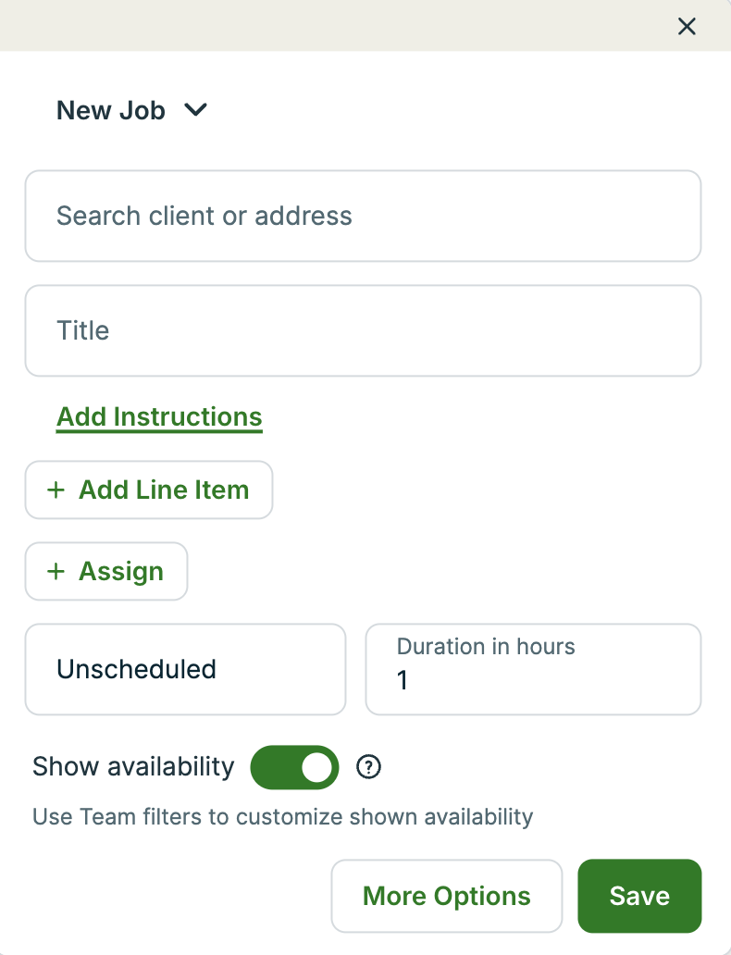Open More Options

[447, 896]
